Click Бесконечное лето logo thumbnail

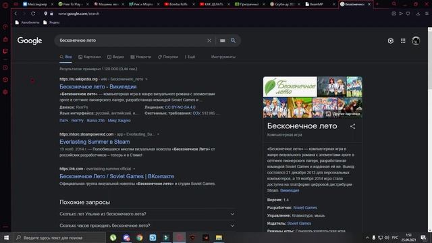click(290, 87)
